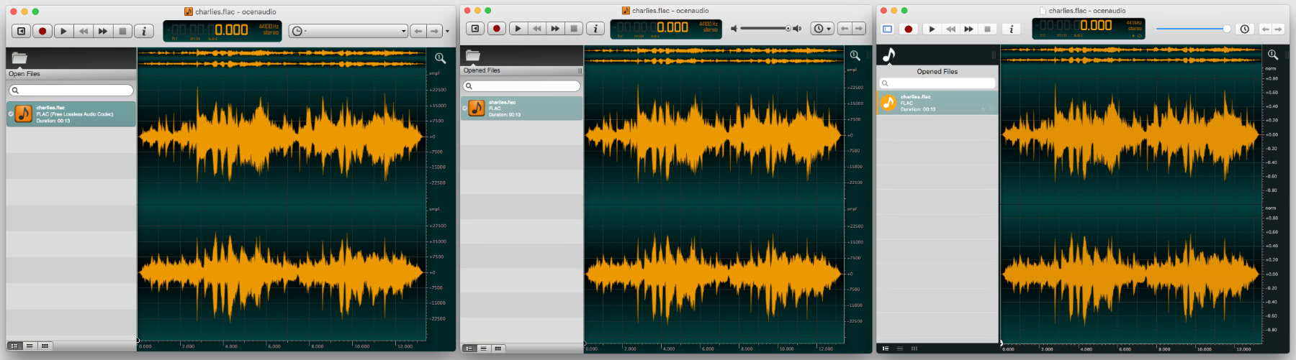Toggle sidebar button in left window

[22, 31]
